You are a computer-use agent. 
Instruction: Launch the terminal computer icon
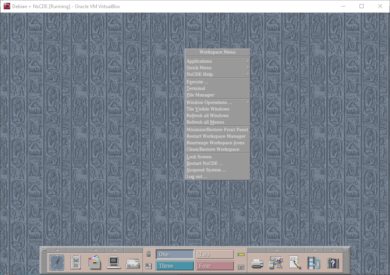(114, 263)
